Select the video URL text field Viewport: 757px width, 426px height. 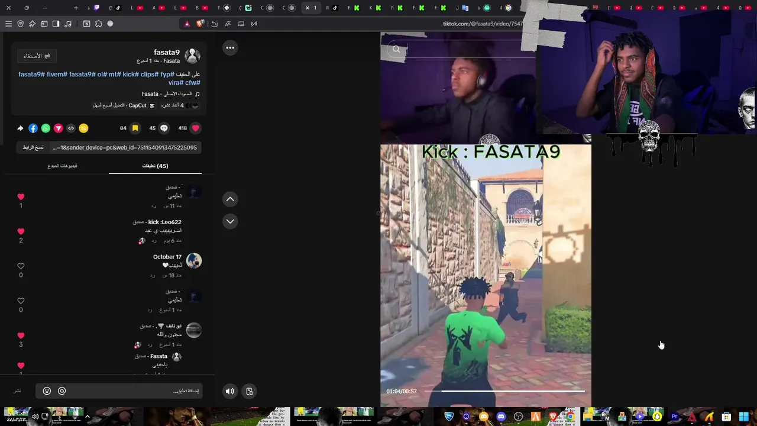tap(125, 147)
